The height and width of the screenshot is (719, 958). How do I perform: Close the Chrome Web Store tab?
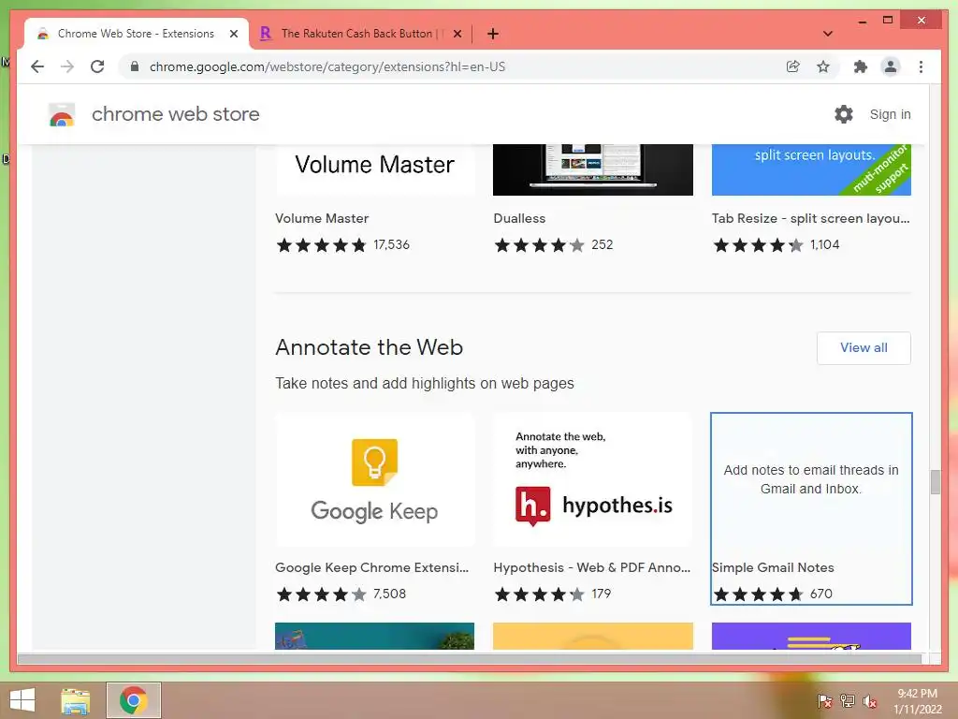233,34
